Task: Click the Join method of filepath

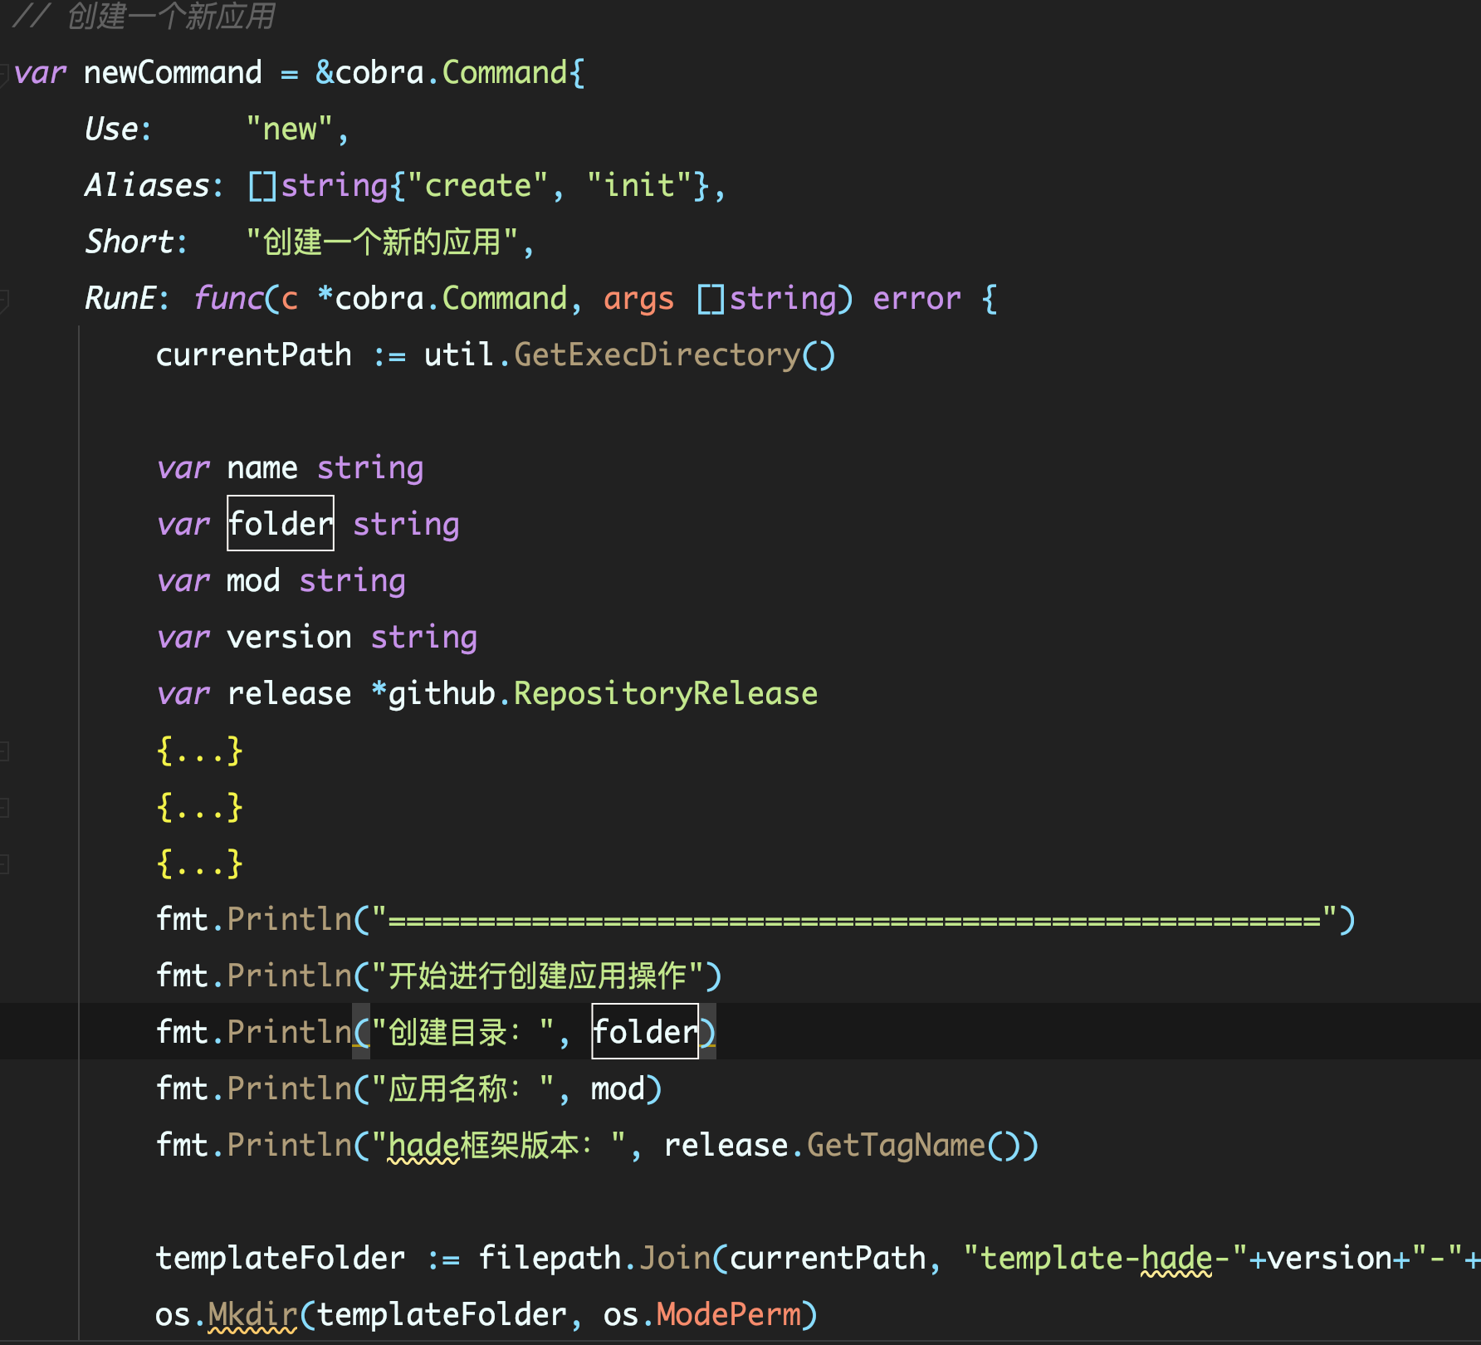Action: pyautogui.click(x=674, y=1259)
